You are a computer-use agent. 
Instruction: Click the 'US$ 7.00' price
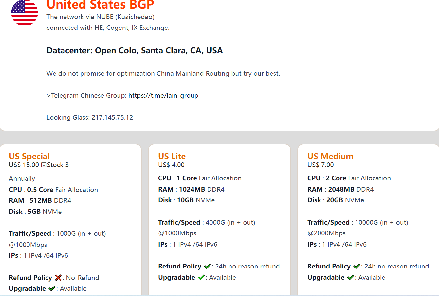(321, 165)
